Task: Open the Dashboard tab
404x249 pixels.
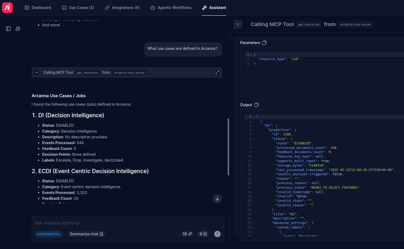Action: pyautogui.click(x=38, y=8)
